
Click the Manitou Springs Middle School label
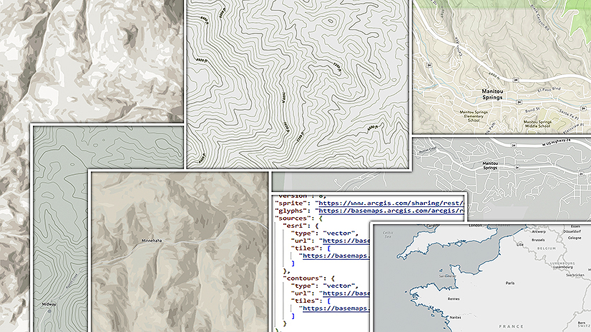coord(537,124)
